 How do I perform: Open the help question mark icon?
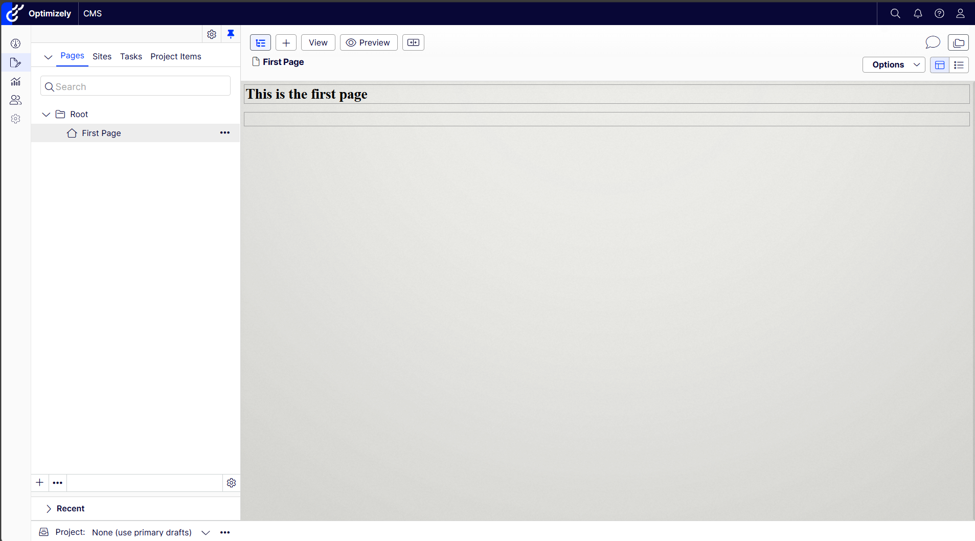pos(939,13)
